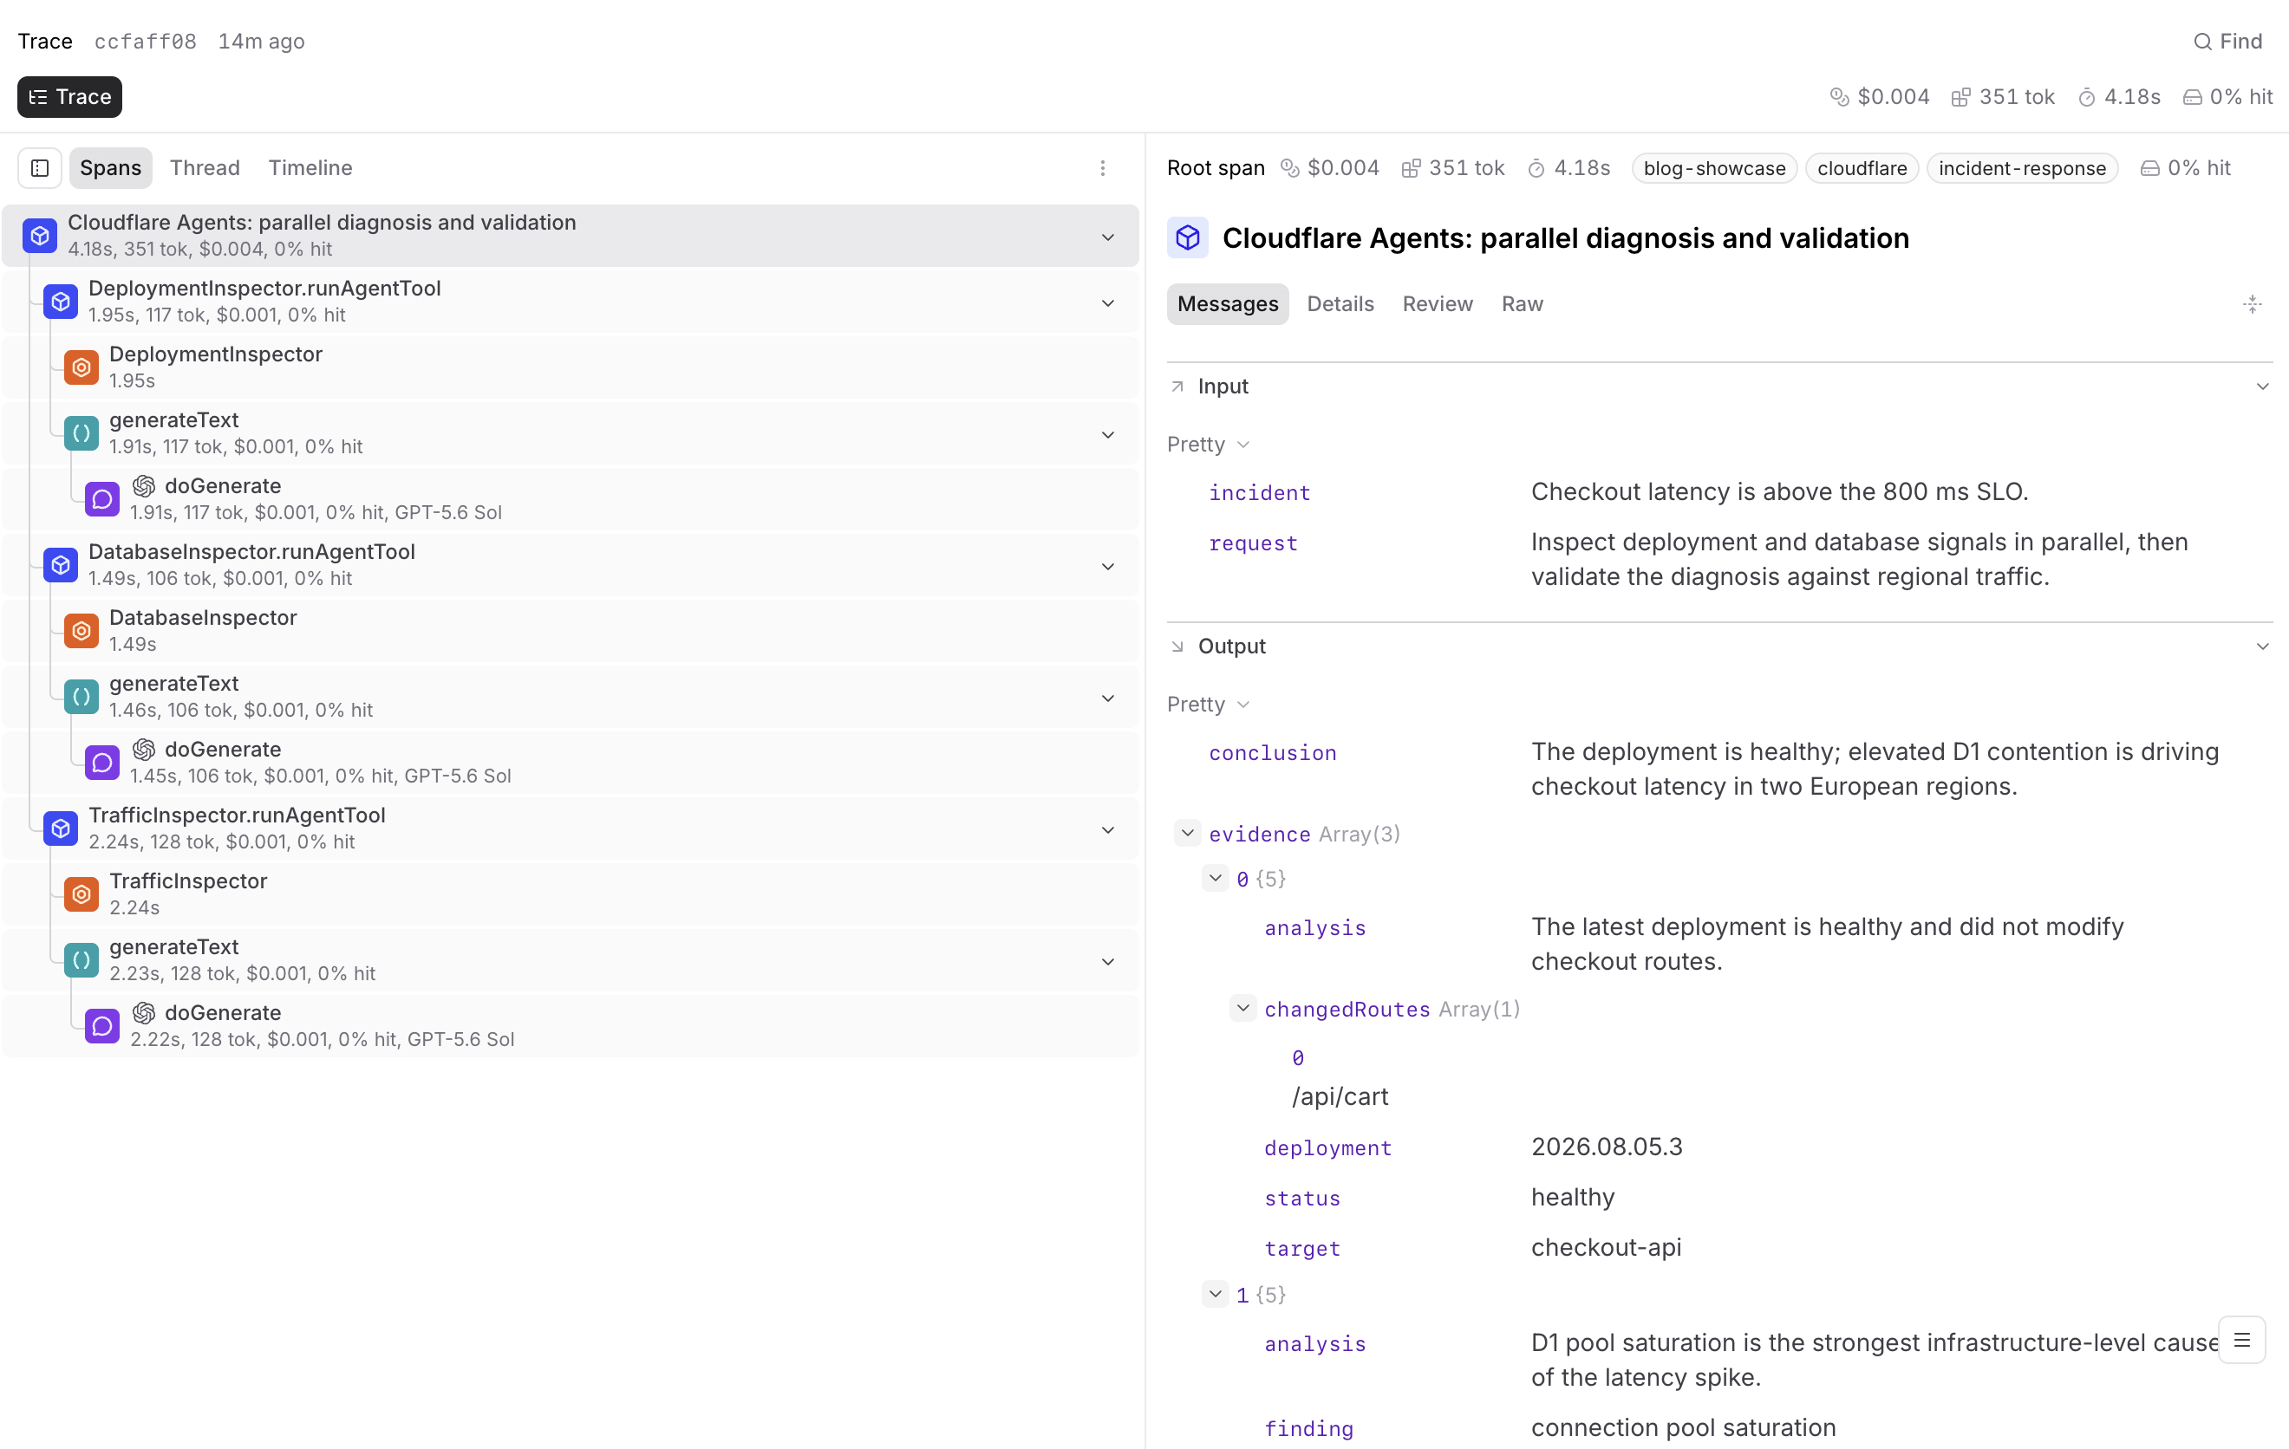Click the cache hit icon in the top header

[2192, 97]
